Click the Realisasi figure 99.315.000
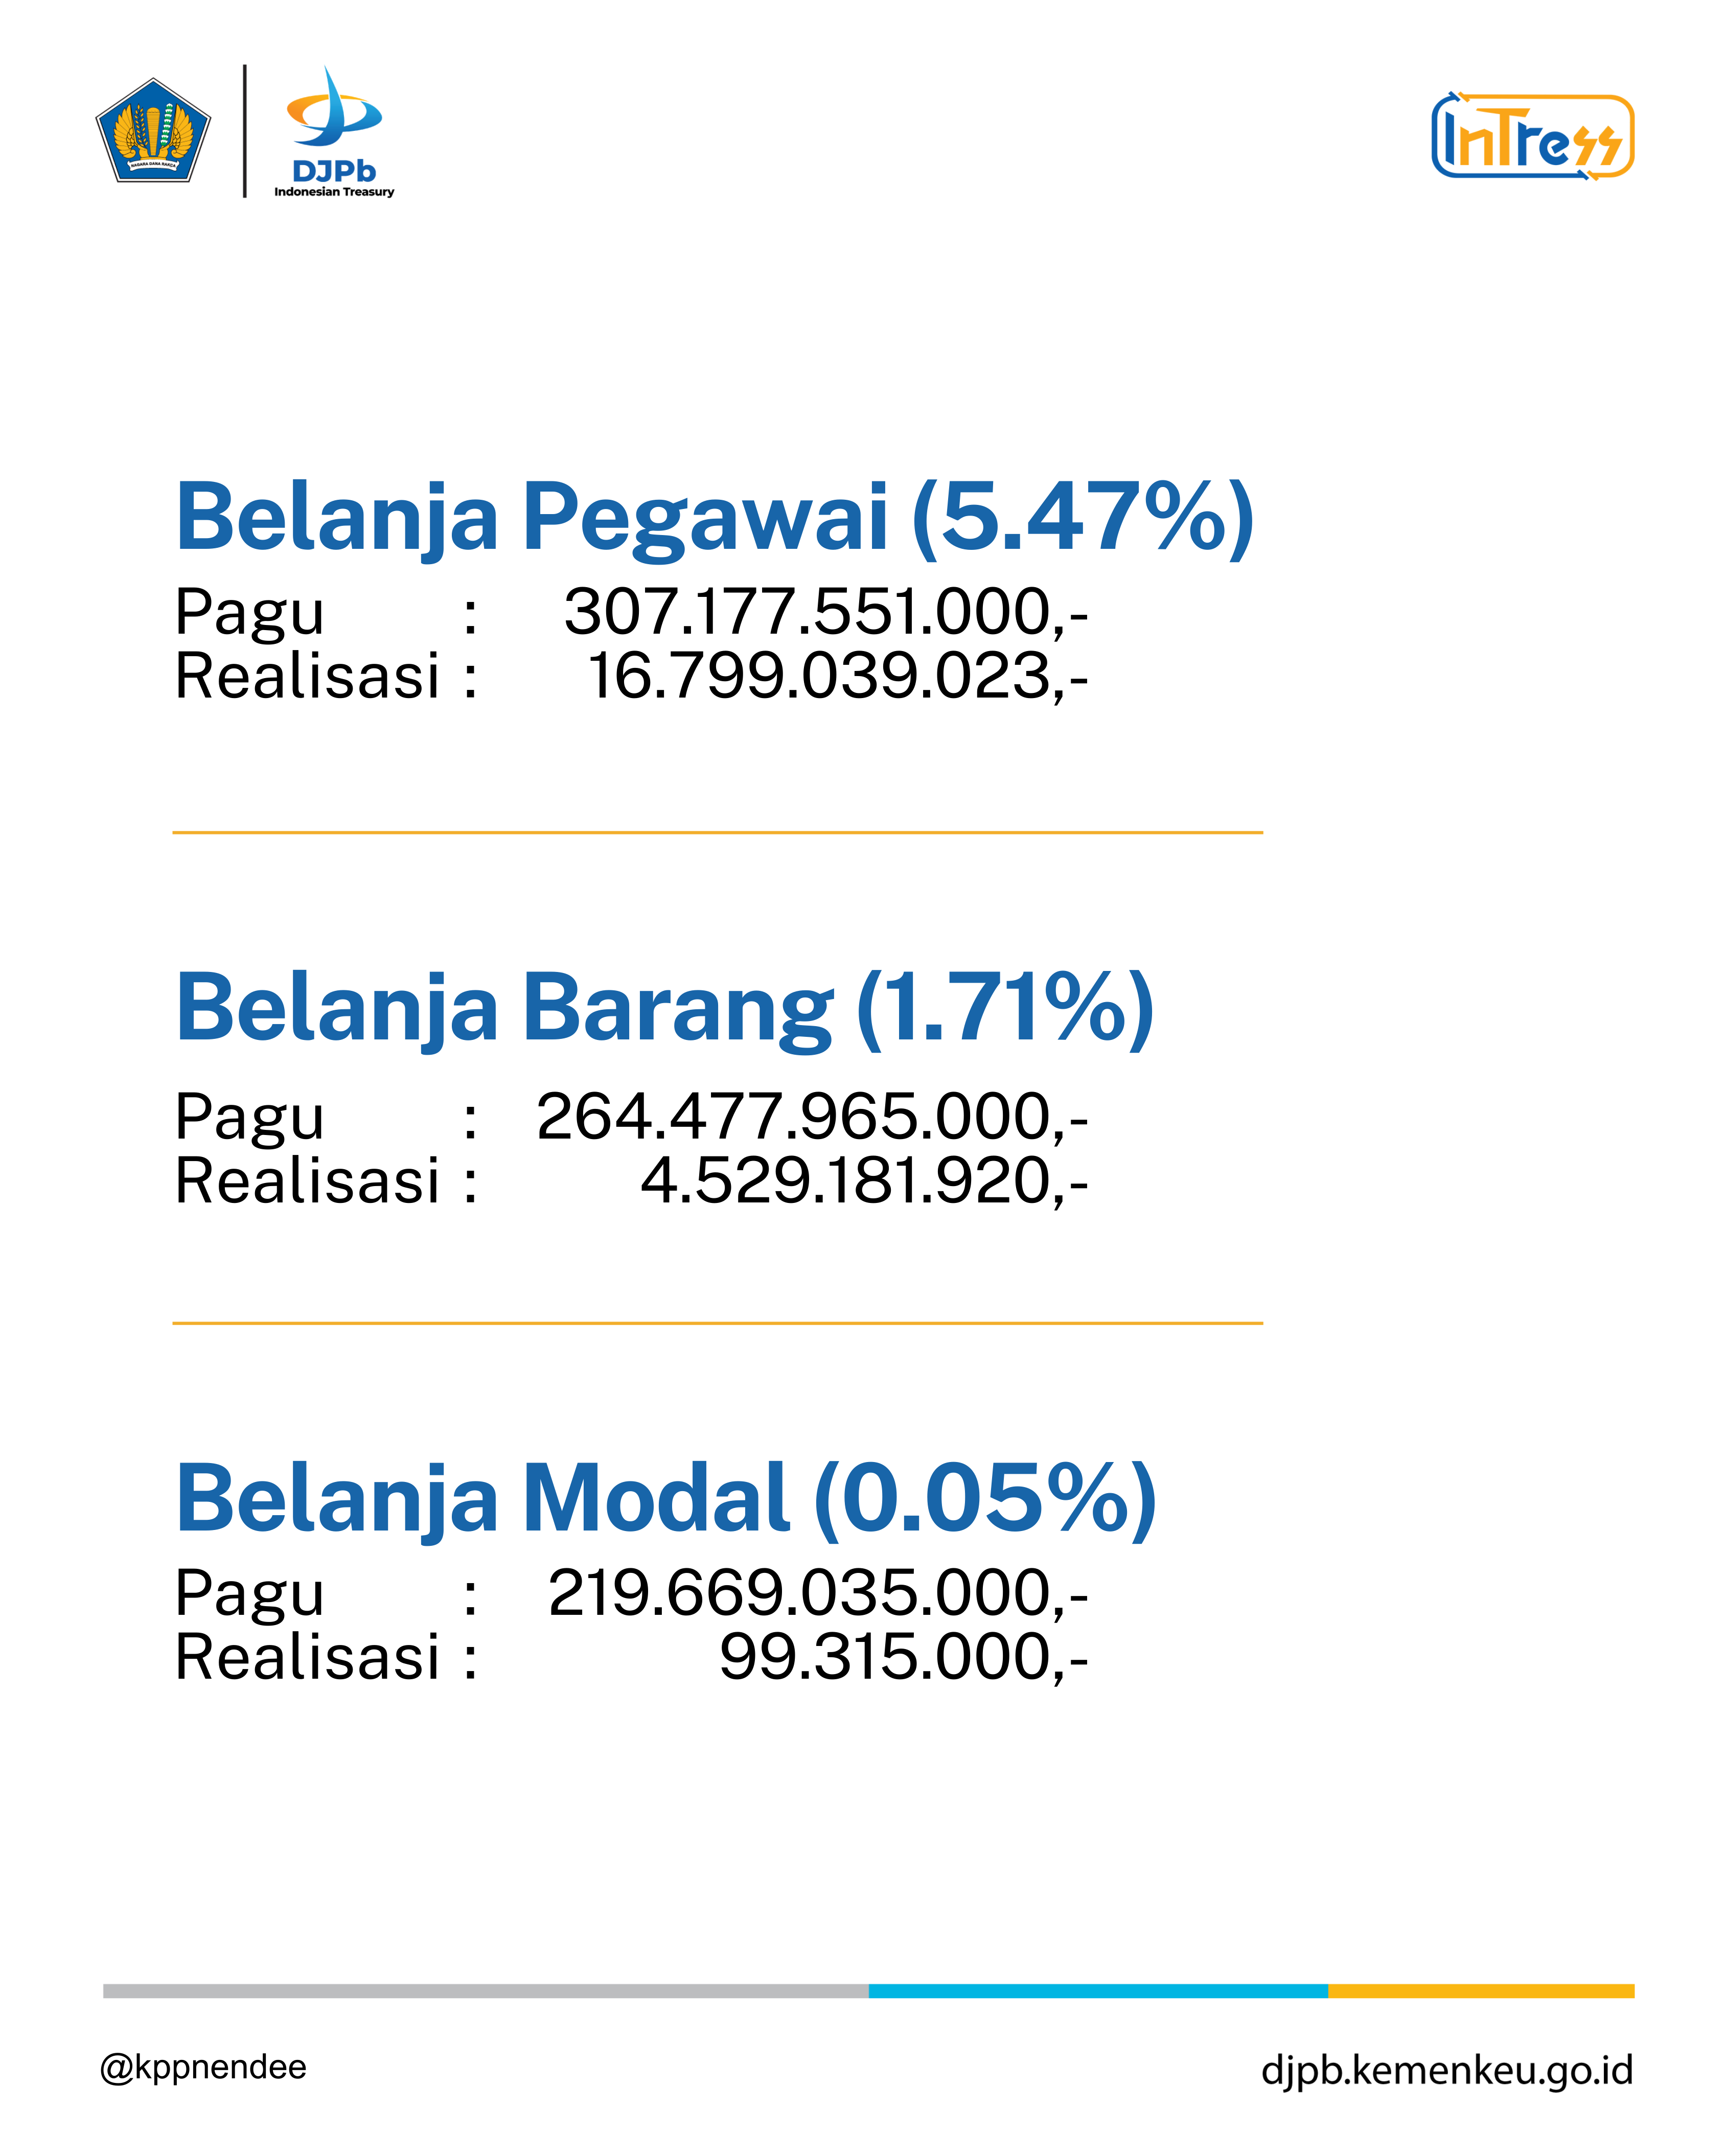The image size is (1725, 2156). pos(903,1657)
